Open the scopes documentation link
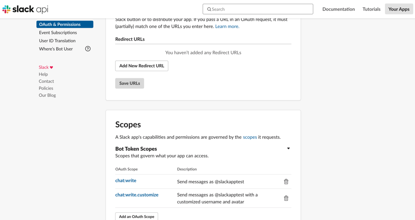Viewport: 415px width, 220px height. 250,137
